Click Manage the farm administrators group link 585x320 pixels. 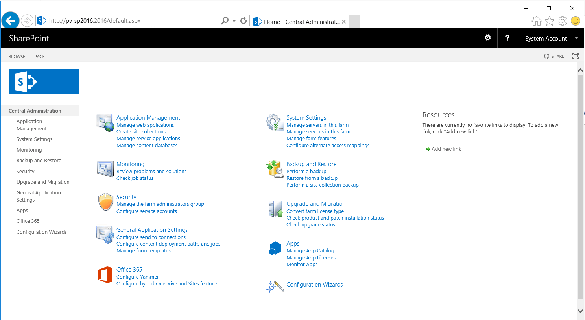160,204
